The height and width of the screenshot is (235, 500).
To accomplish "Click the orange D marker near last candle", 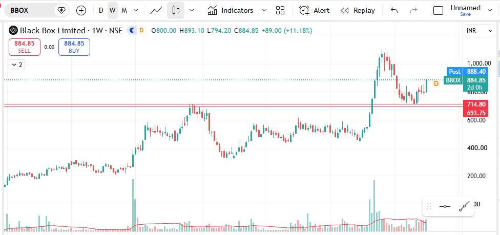I will click(436, 83).
